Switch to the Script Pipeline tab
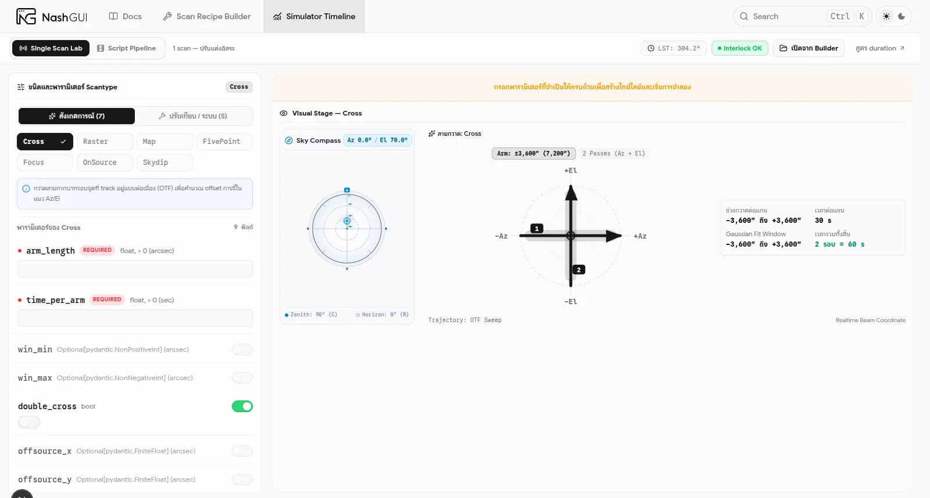 coord(127,48)
